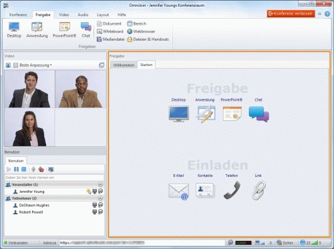This screenshot has height=249, width=334.
Task: Collapse the Teilnehmer group
Action: point(100,198)
